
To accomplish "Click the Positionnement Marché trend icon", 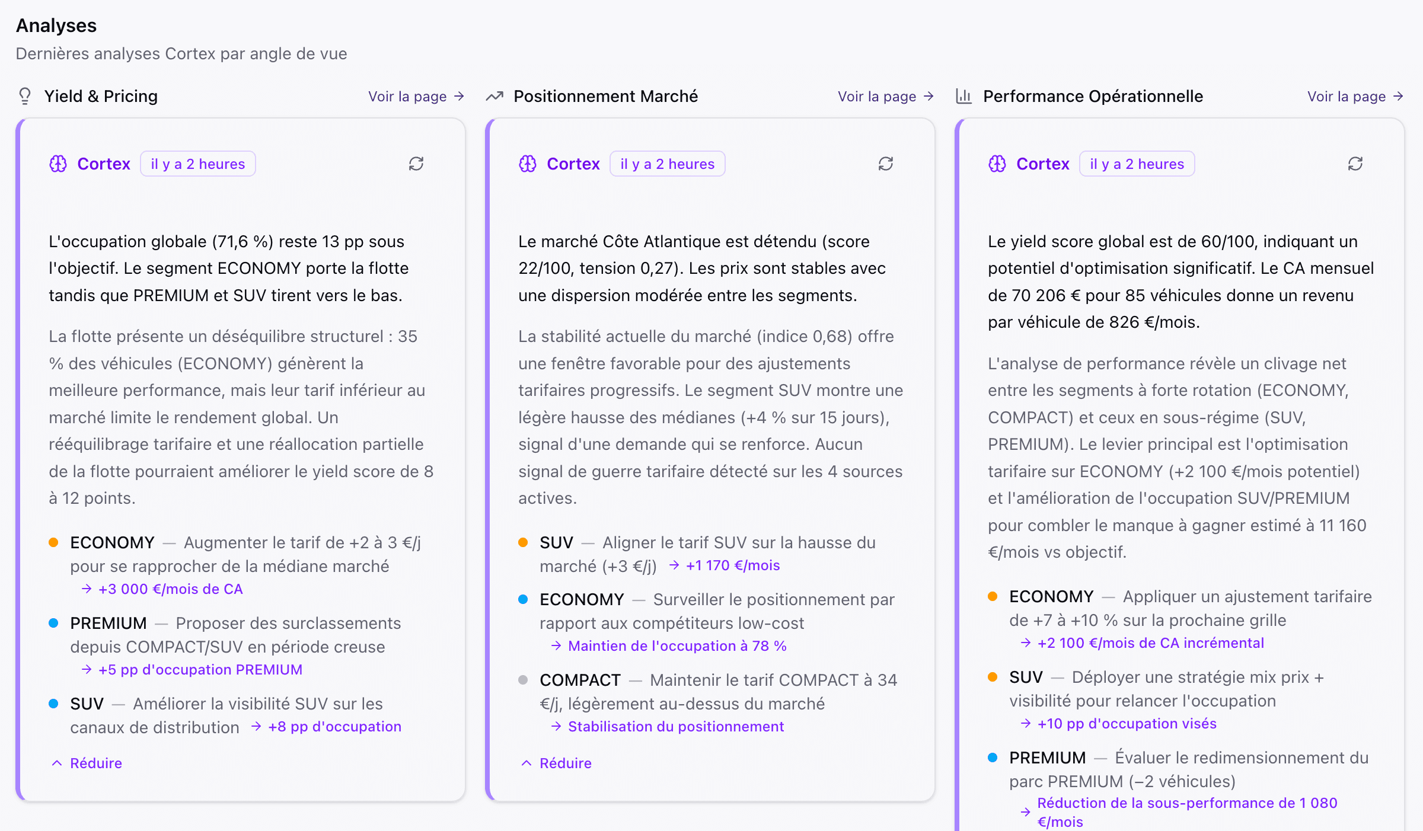I will [x=494, y=95].
